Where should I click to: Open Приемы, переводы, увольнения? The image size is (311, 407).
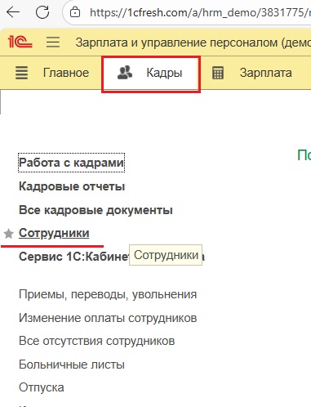tap(108, 294)
